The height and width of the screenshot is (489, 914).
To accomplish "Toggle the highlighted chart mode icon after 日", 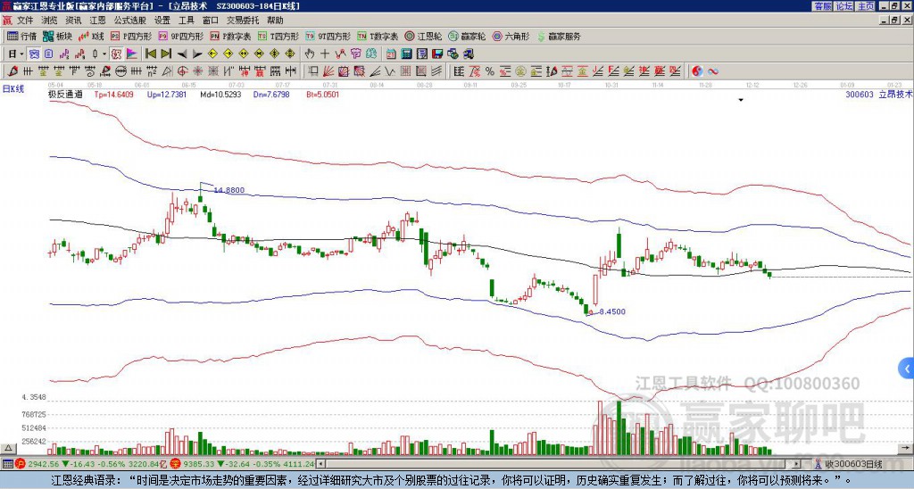I will [x=35, y=54].
